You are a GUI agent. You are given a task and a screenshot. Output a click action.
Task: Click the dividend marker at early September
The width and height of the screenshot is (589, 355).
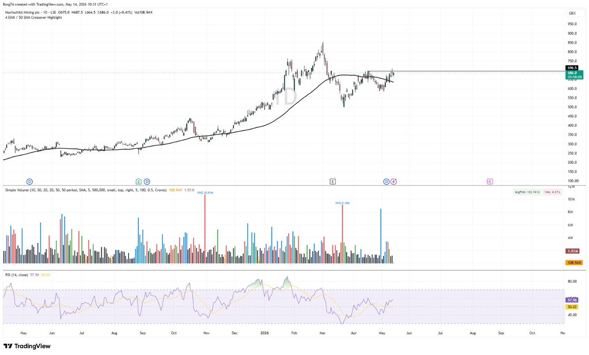click(x=147, y=181)
